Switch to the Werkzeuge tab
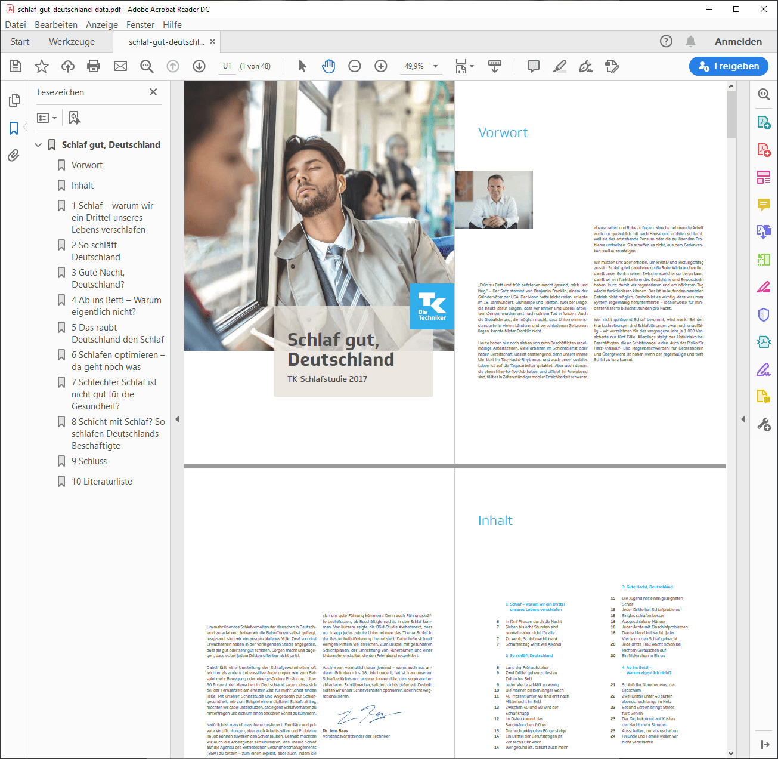 tap(72, 42)
